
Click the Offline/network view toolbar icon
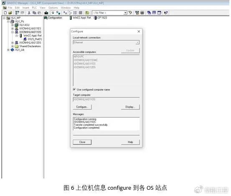point(58,13)
